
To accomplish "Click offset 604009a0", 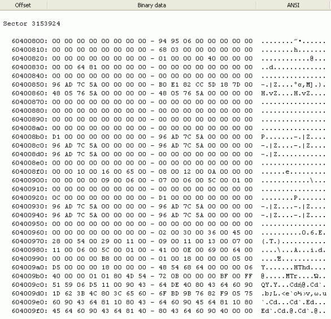I will click(x=29, y=268).
